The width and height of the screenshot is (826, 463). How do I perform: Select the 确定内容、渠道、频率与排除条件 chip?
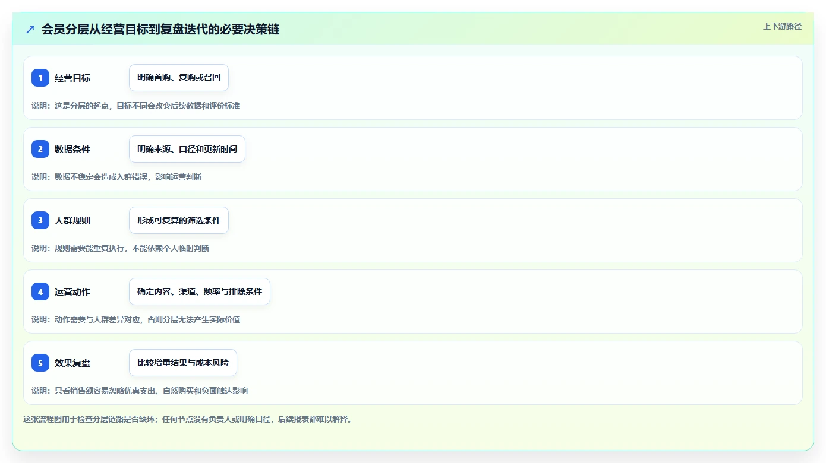[x=200, y=291]
